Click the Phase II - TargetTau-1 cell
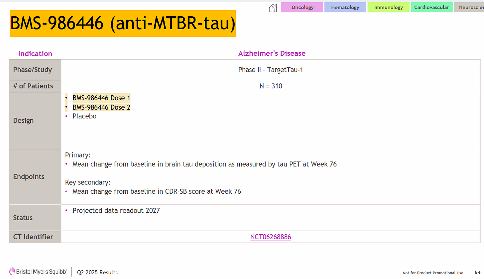Screen dimensions: 484x279 pyautogui.click(x=271, y=70)
